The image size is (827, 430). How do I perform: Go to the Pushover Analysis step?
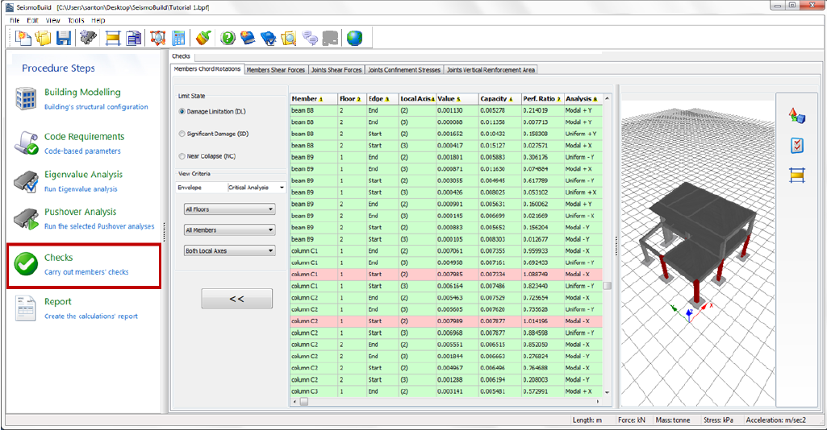tap(81, 213)
